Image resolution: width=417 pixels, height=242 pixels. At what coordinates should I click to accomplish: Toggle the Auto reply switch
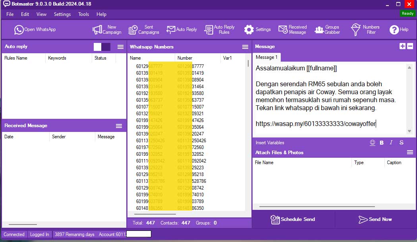pos(102,47)
